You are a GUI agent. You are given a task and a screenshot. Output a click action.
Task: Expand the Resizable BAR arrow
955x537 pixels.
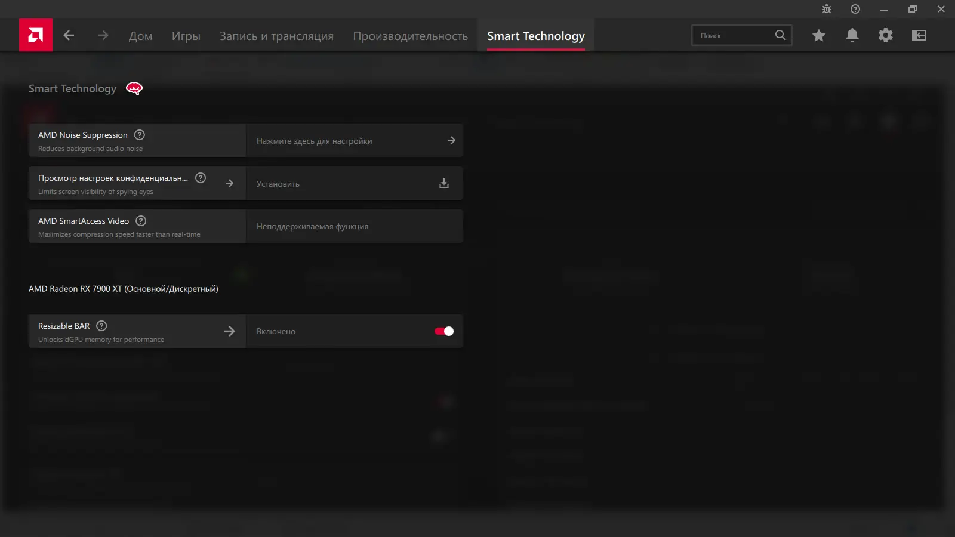(x=230, y=331)
